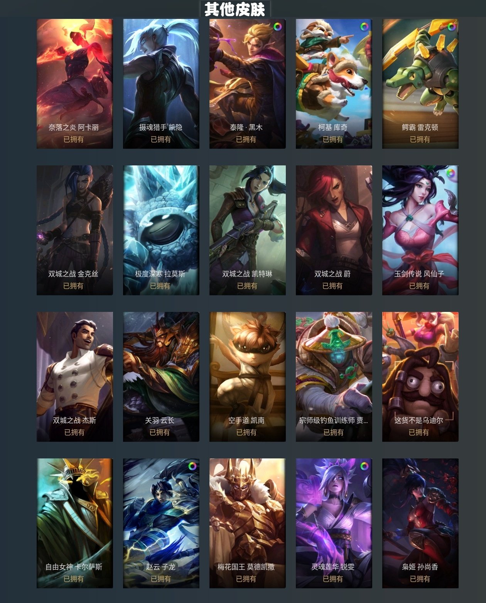The height and width of the screenshot is (603, 486).
Task: Open the 宗师级钓鱼训练师 skin card
Action: [x=334, y=377]
